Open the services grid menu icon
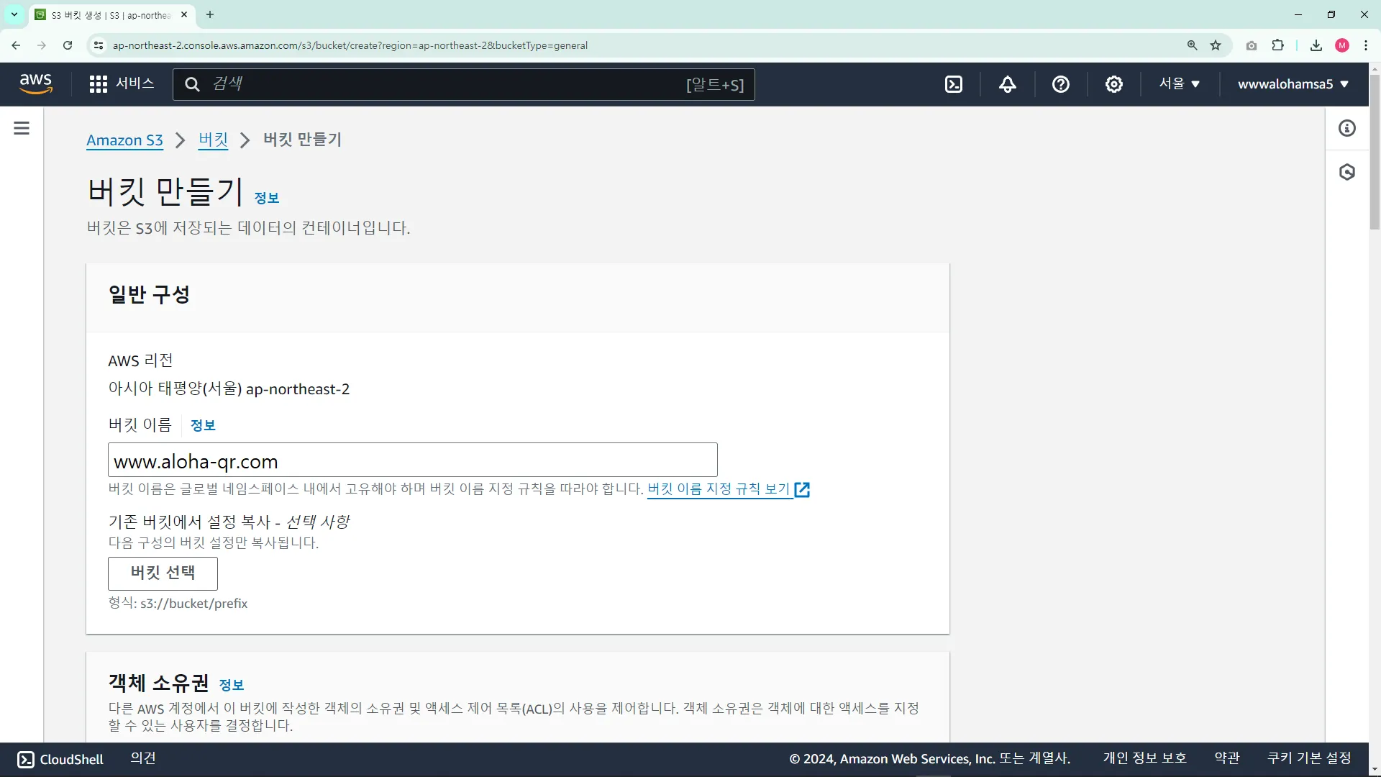The height and width of the screenshot is (777, 1381). coord(99,84)
